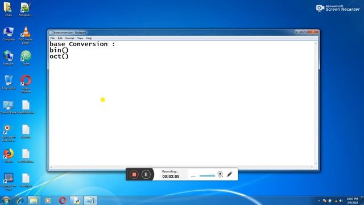Select the Computer desktop icon

tap(9, 34)
